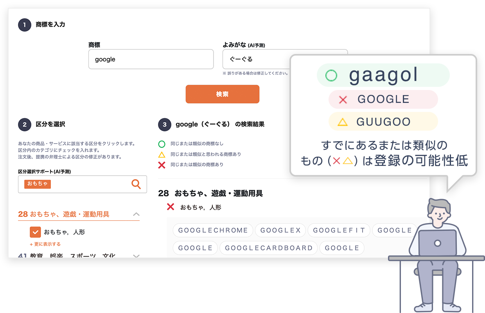Select the GOOGLEFIT trademark chip

click(x=339, y=230)
